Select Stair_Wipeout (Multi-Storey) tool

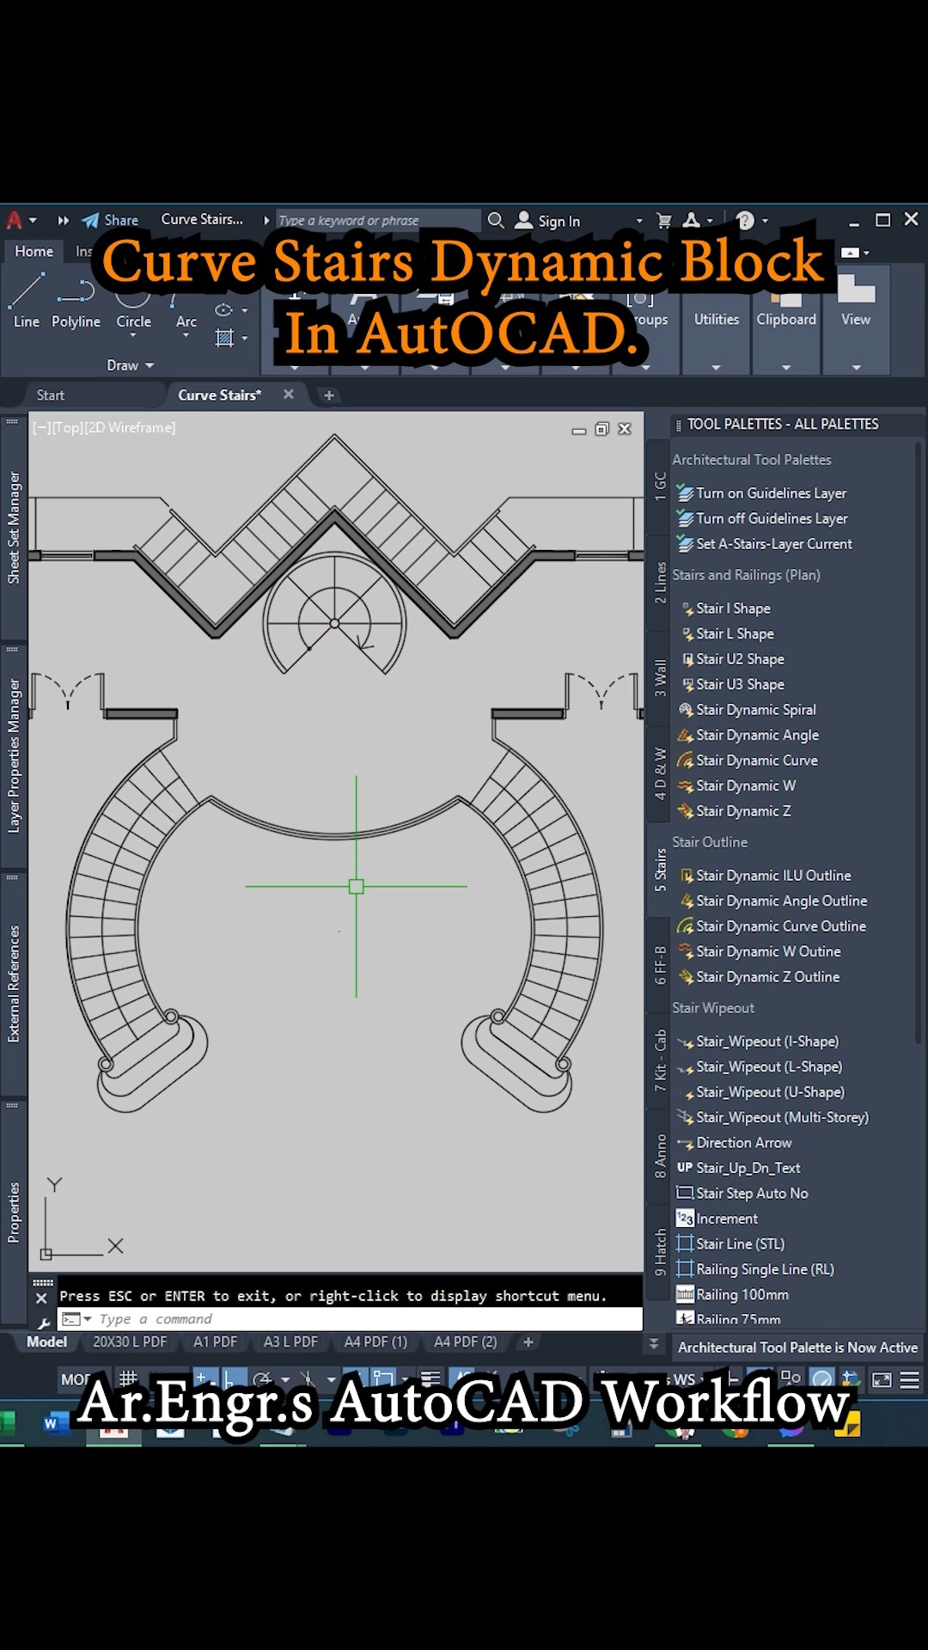pos(773,1117)
